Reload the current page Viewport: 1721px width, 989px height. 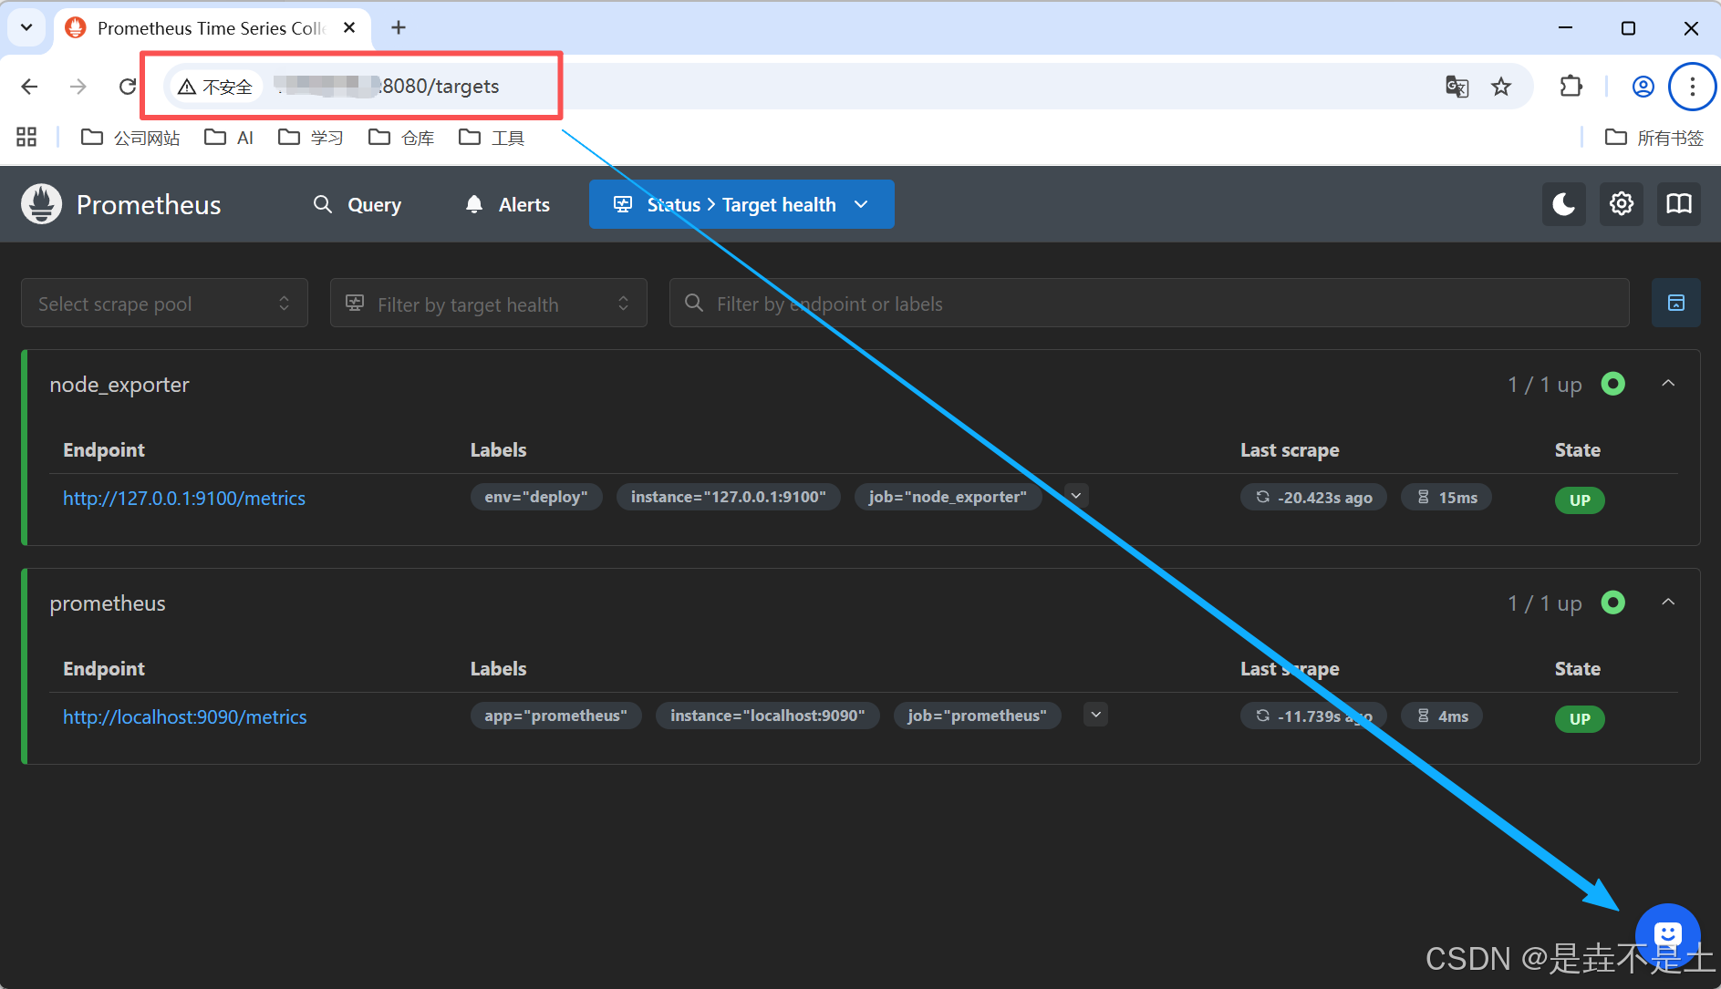click(x=128, y=87)
